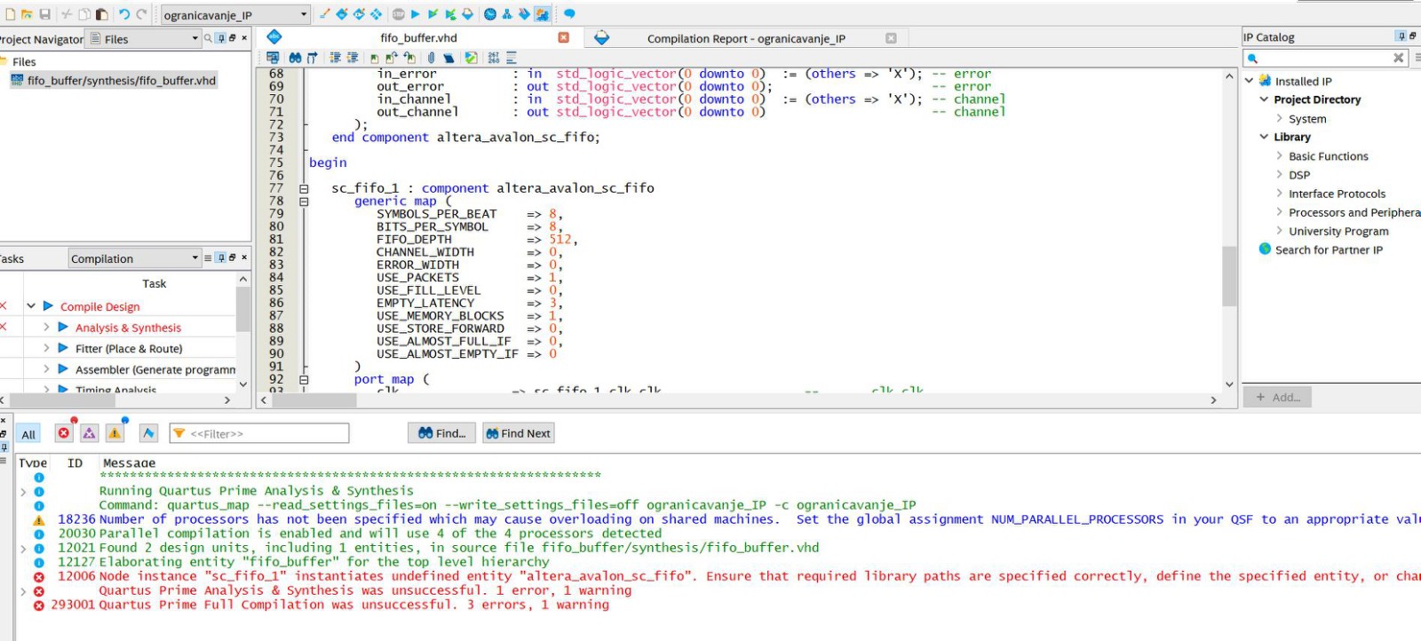Open the Timing Analyzer clock icon

tap(490, 14)
